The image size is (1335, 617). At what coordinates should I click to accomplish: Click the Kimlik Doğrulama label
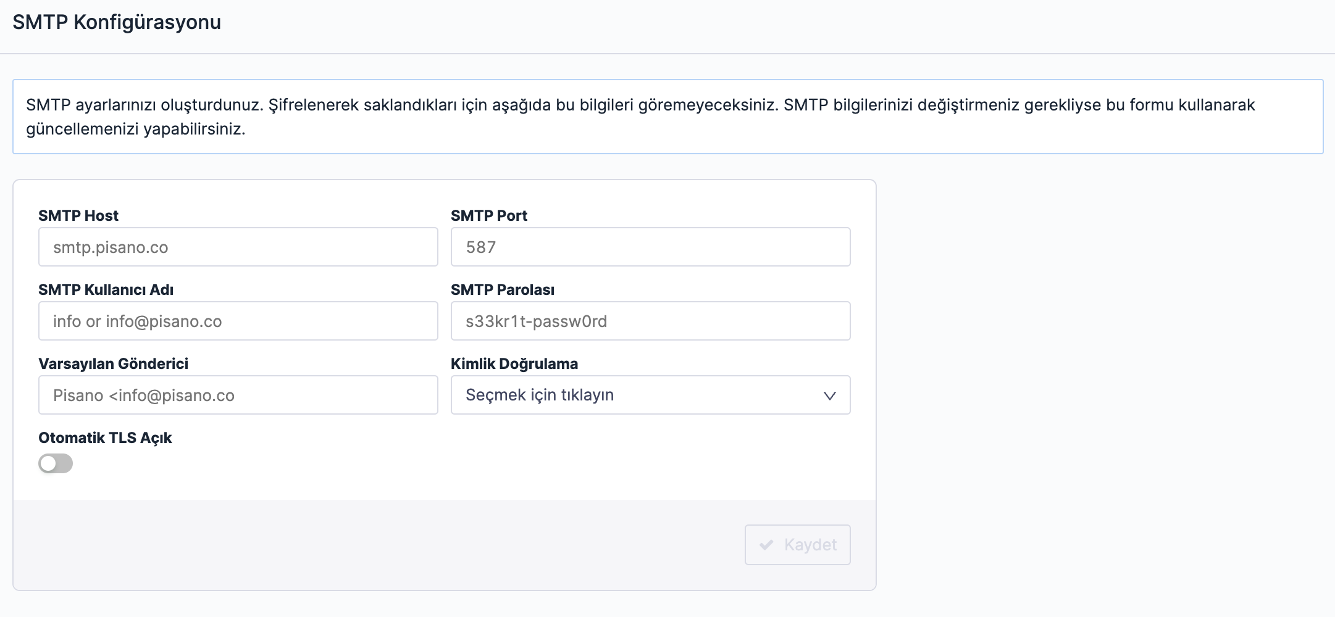(x=514, y=363)
